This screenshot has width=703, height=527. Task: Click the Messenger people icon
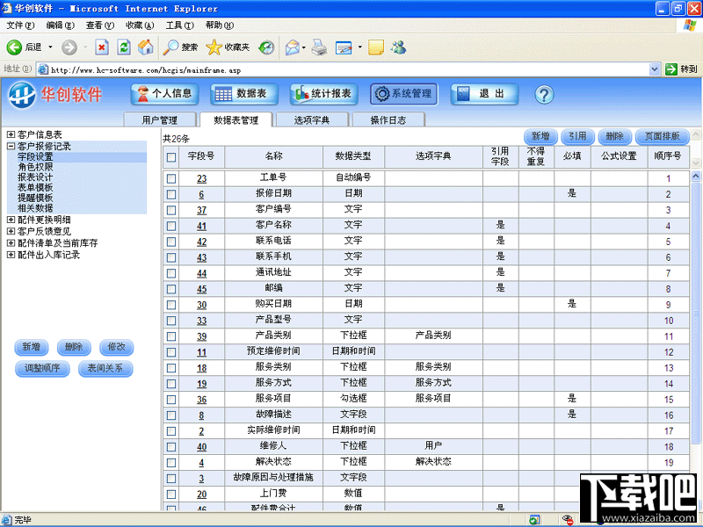(x=399, y=47)
